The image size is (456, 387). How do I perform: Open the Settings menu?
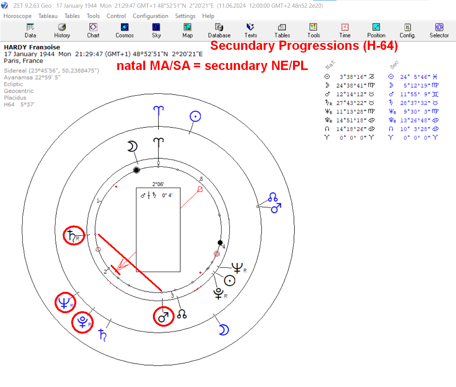point(185,16)
